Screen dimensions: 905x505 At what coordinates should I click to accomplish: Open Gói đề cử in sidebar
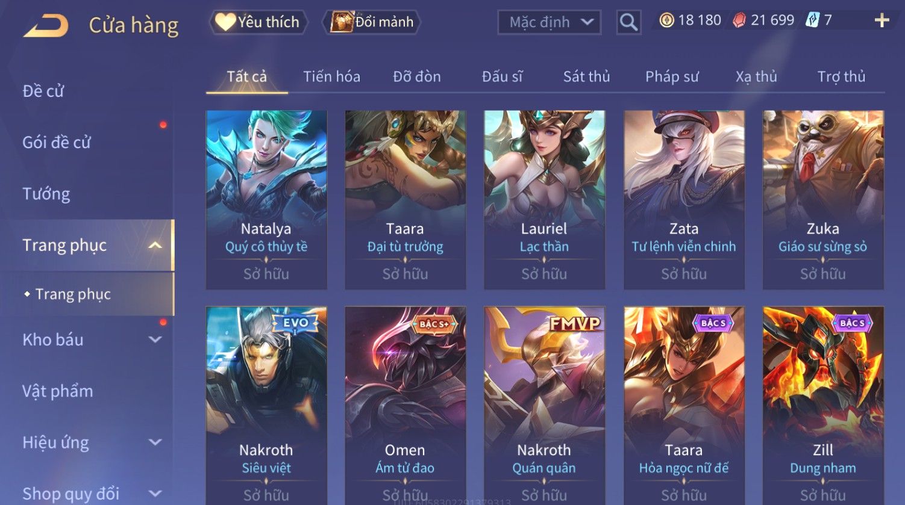tap(57, 143)
